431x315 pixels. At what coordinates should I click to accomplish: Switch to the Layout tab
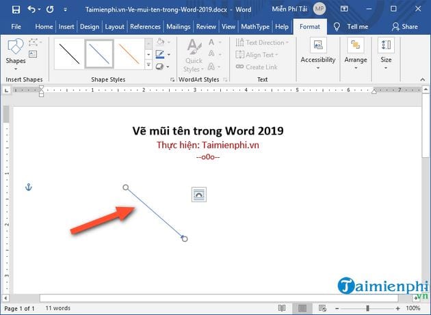click(x=115, y=27)
